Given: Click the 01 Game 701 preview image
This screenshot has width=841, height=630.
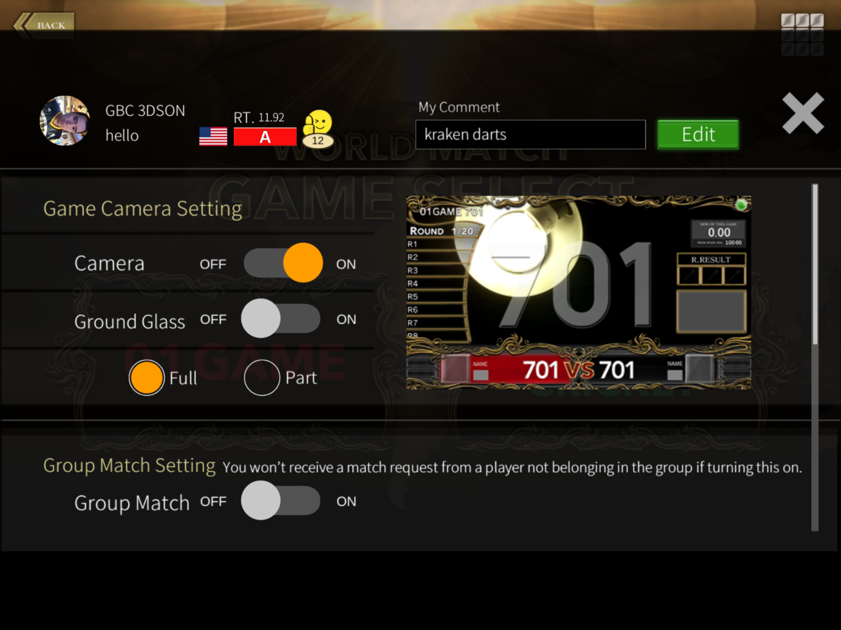Looking at the screenshot, I should [x=579, y=292].
